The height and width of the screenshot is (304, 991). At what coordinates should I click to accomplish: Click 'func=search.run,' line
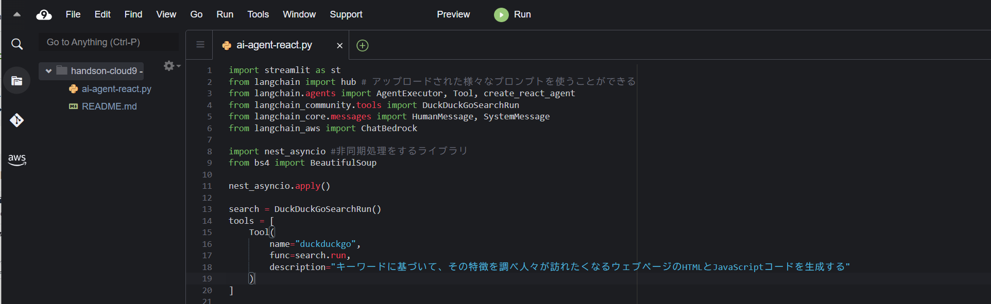[x=310, y=256]
